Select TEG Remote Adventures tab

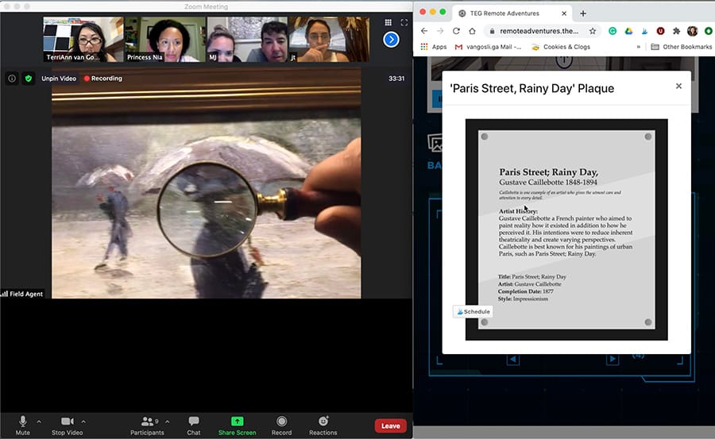(513, 13)
